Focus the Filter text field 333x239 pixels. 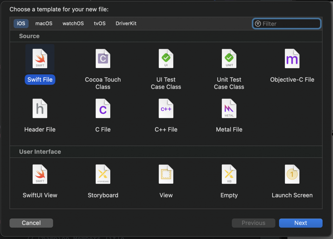tap(287, 24)
